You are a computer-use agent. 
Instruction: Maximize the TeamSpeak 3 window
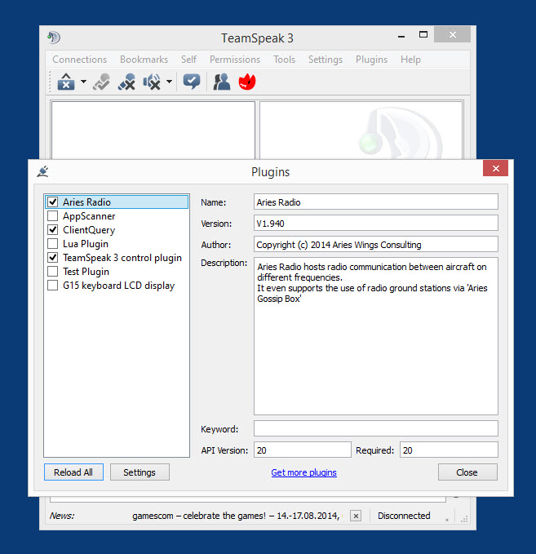coord(423,34)
